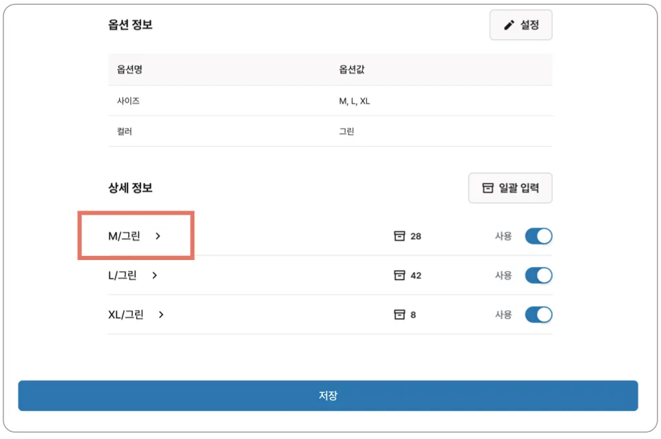Click the XL/그린 variant label

(x=126, y=314)
